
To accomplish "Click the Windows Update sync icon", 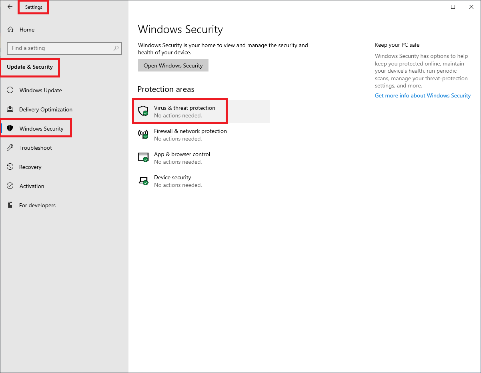I will tap(10, 90).
